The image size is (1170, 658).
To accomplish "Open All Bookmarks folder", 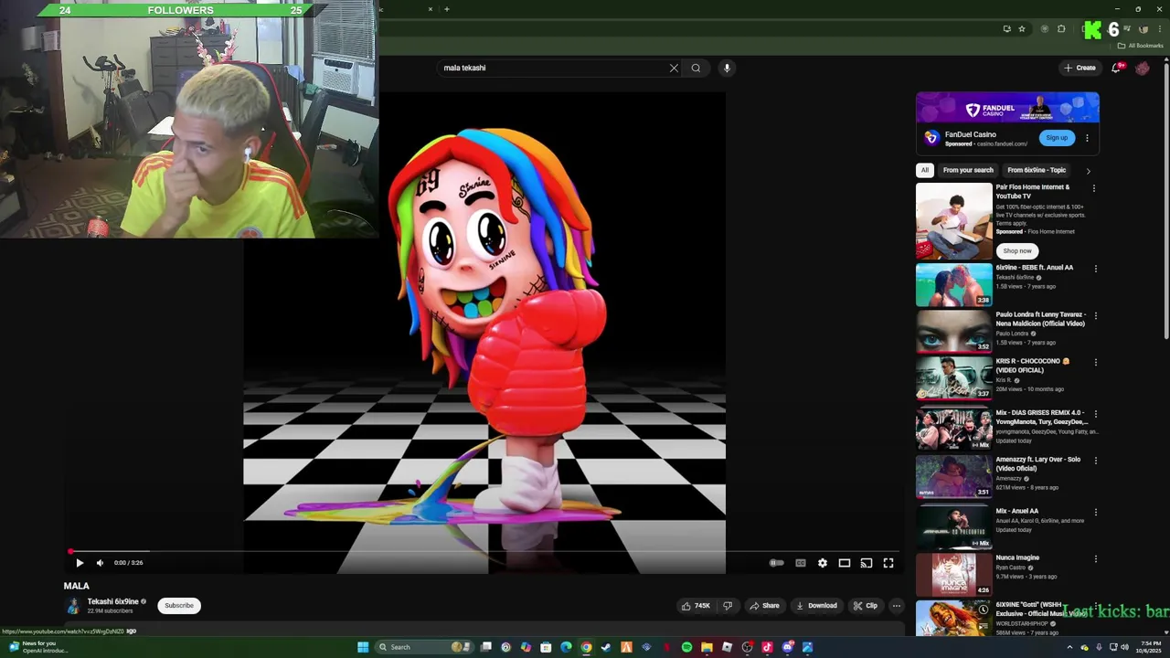I will tap(1142, 46).
